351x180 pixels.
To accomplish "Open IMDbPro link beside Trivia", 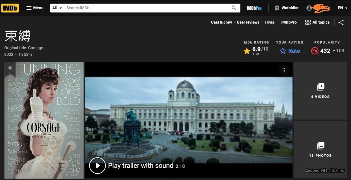I will (x=289, y=22).
